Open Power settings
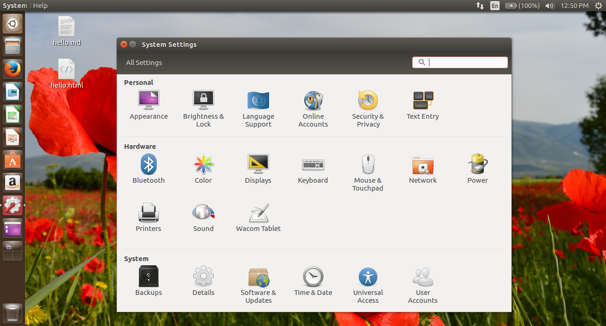This screenshot has width=606, height=326. tap(478, 169)
